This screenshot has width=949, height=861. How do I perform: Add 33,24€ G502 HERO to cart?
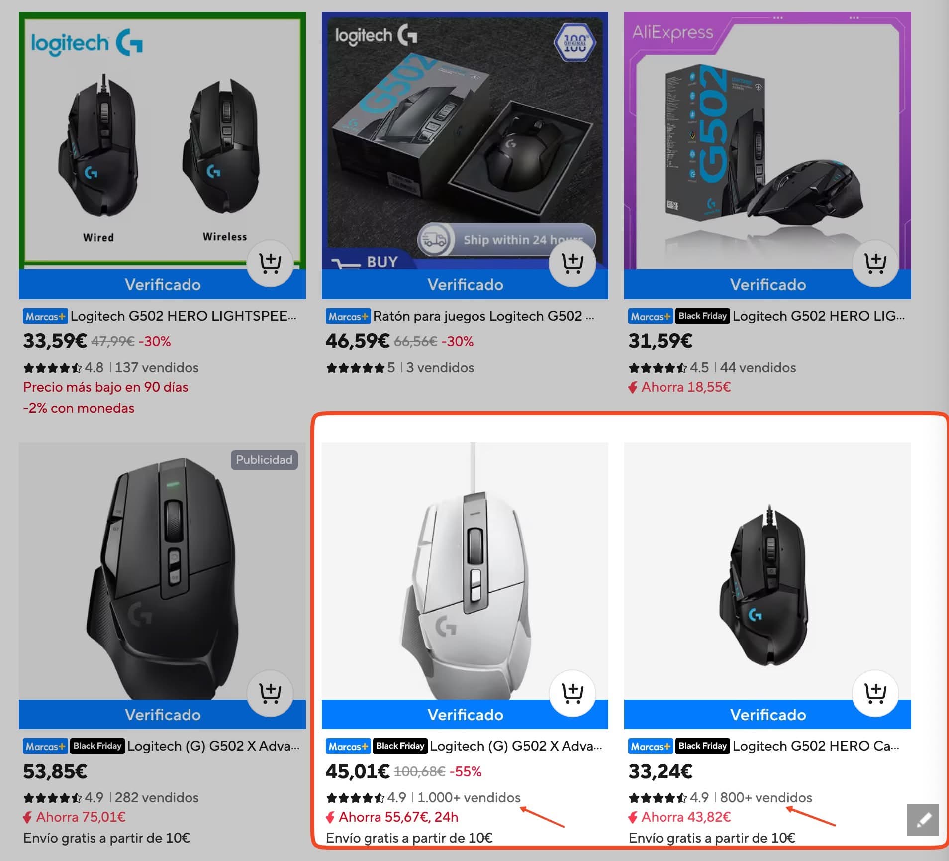pos(875,694)
